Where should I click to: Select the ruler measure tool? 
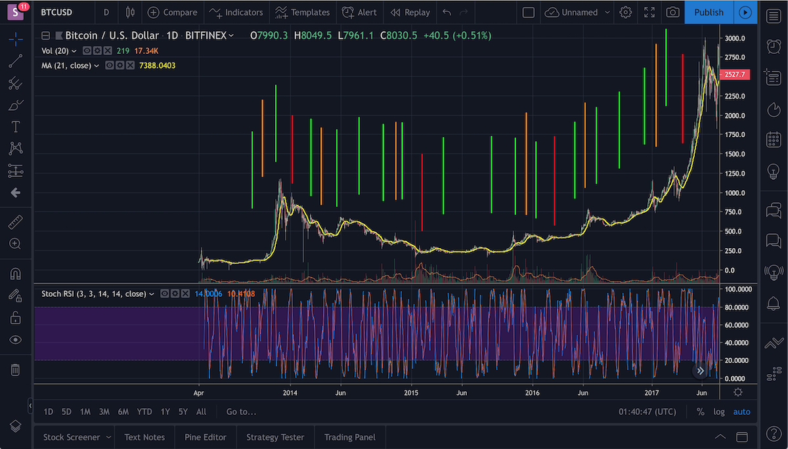coord(16,222)
